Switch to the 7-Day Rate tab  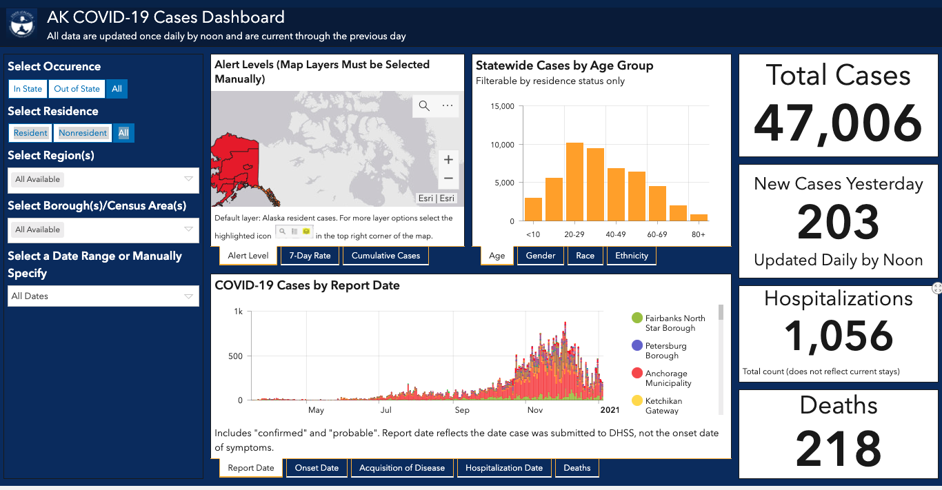tap(310, 256)
